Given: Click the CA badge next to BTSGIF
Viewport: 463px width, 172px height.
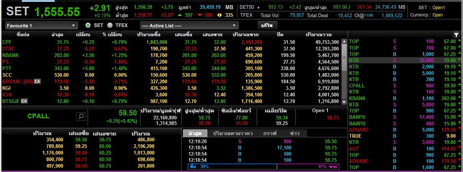Looking at the screenshot, I should [24, 101].
